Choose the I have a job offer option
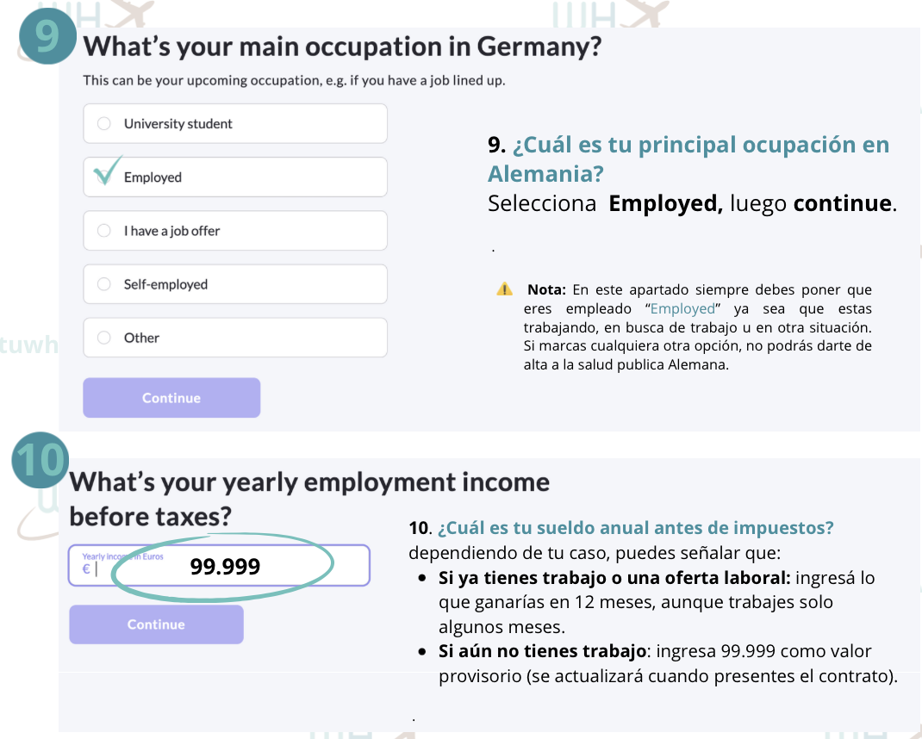The width and height of the screenshot is (922, 739). pyautogui.click(x=104, y=231)
